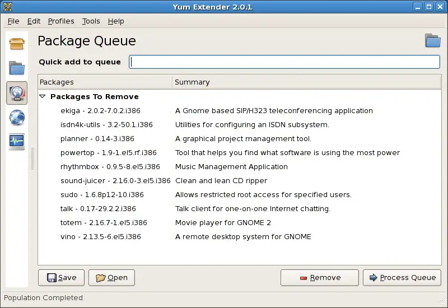The image size is (448, 308).
Task: Click the Open button
Action: 111,278
